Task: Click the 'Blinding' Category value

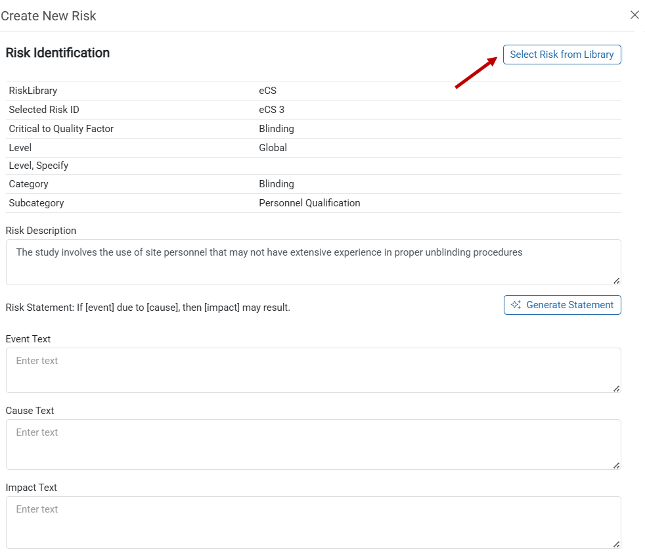Action: click(x=277, y=183)
